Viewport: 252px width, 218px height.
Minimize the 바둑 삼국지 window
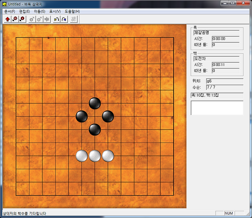[x=225, y=3]
